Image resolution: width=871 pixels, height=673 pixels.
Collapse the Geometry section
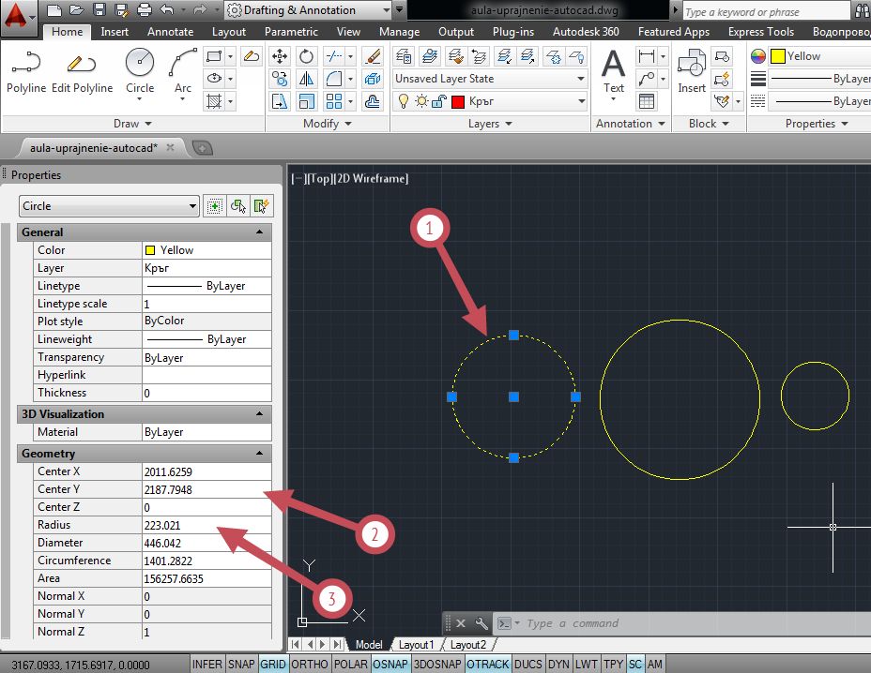click(259, 454)
